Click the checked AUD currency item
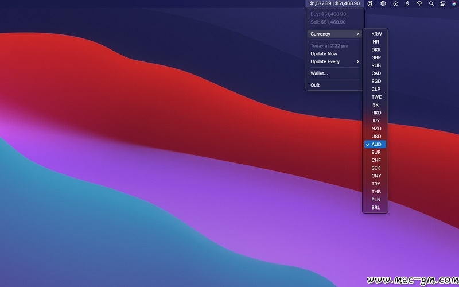The width and height of the screenshot is (459, 287). [x=375, y=145]
